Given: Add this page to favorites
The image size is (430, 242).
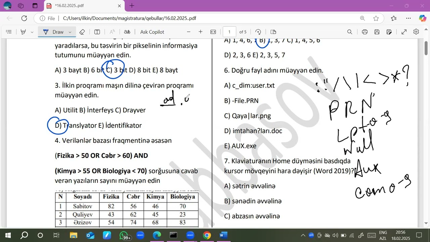Looking at the screenshot, I should 376,18.
